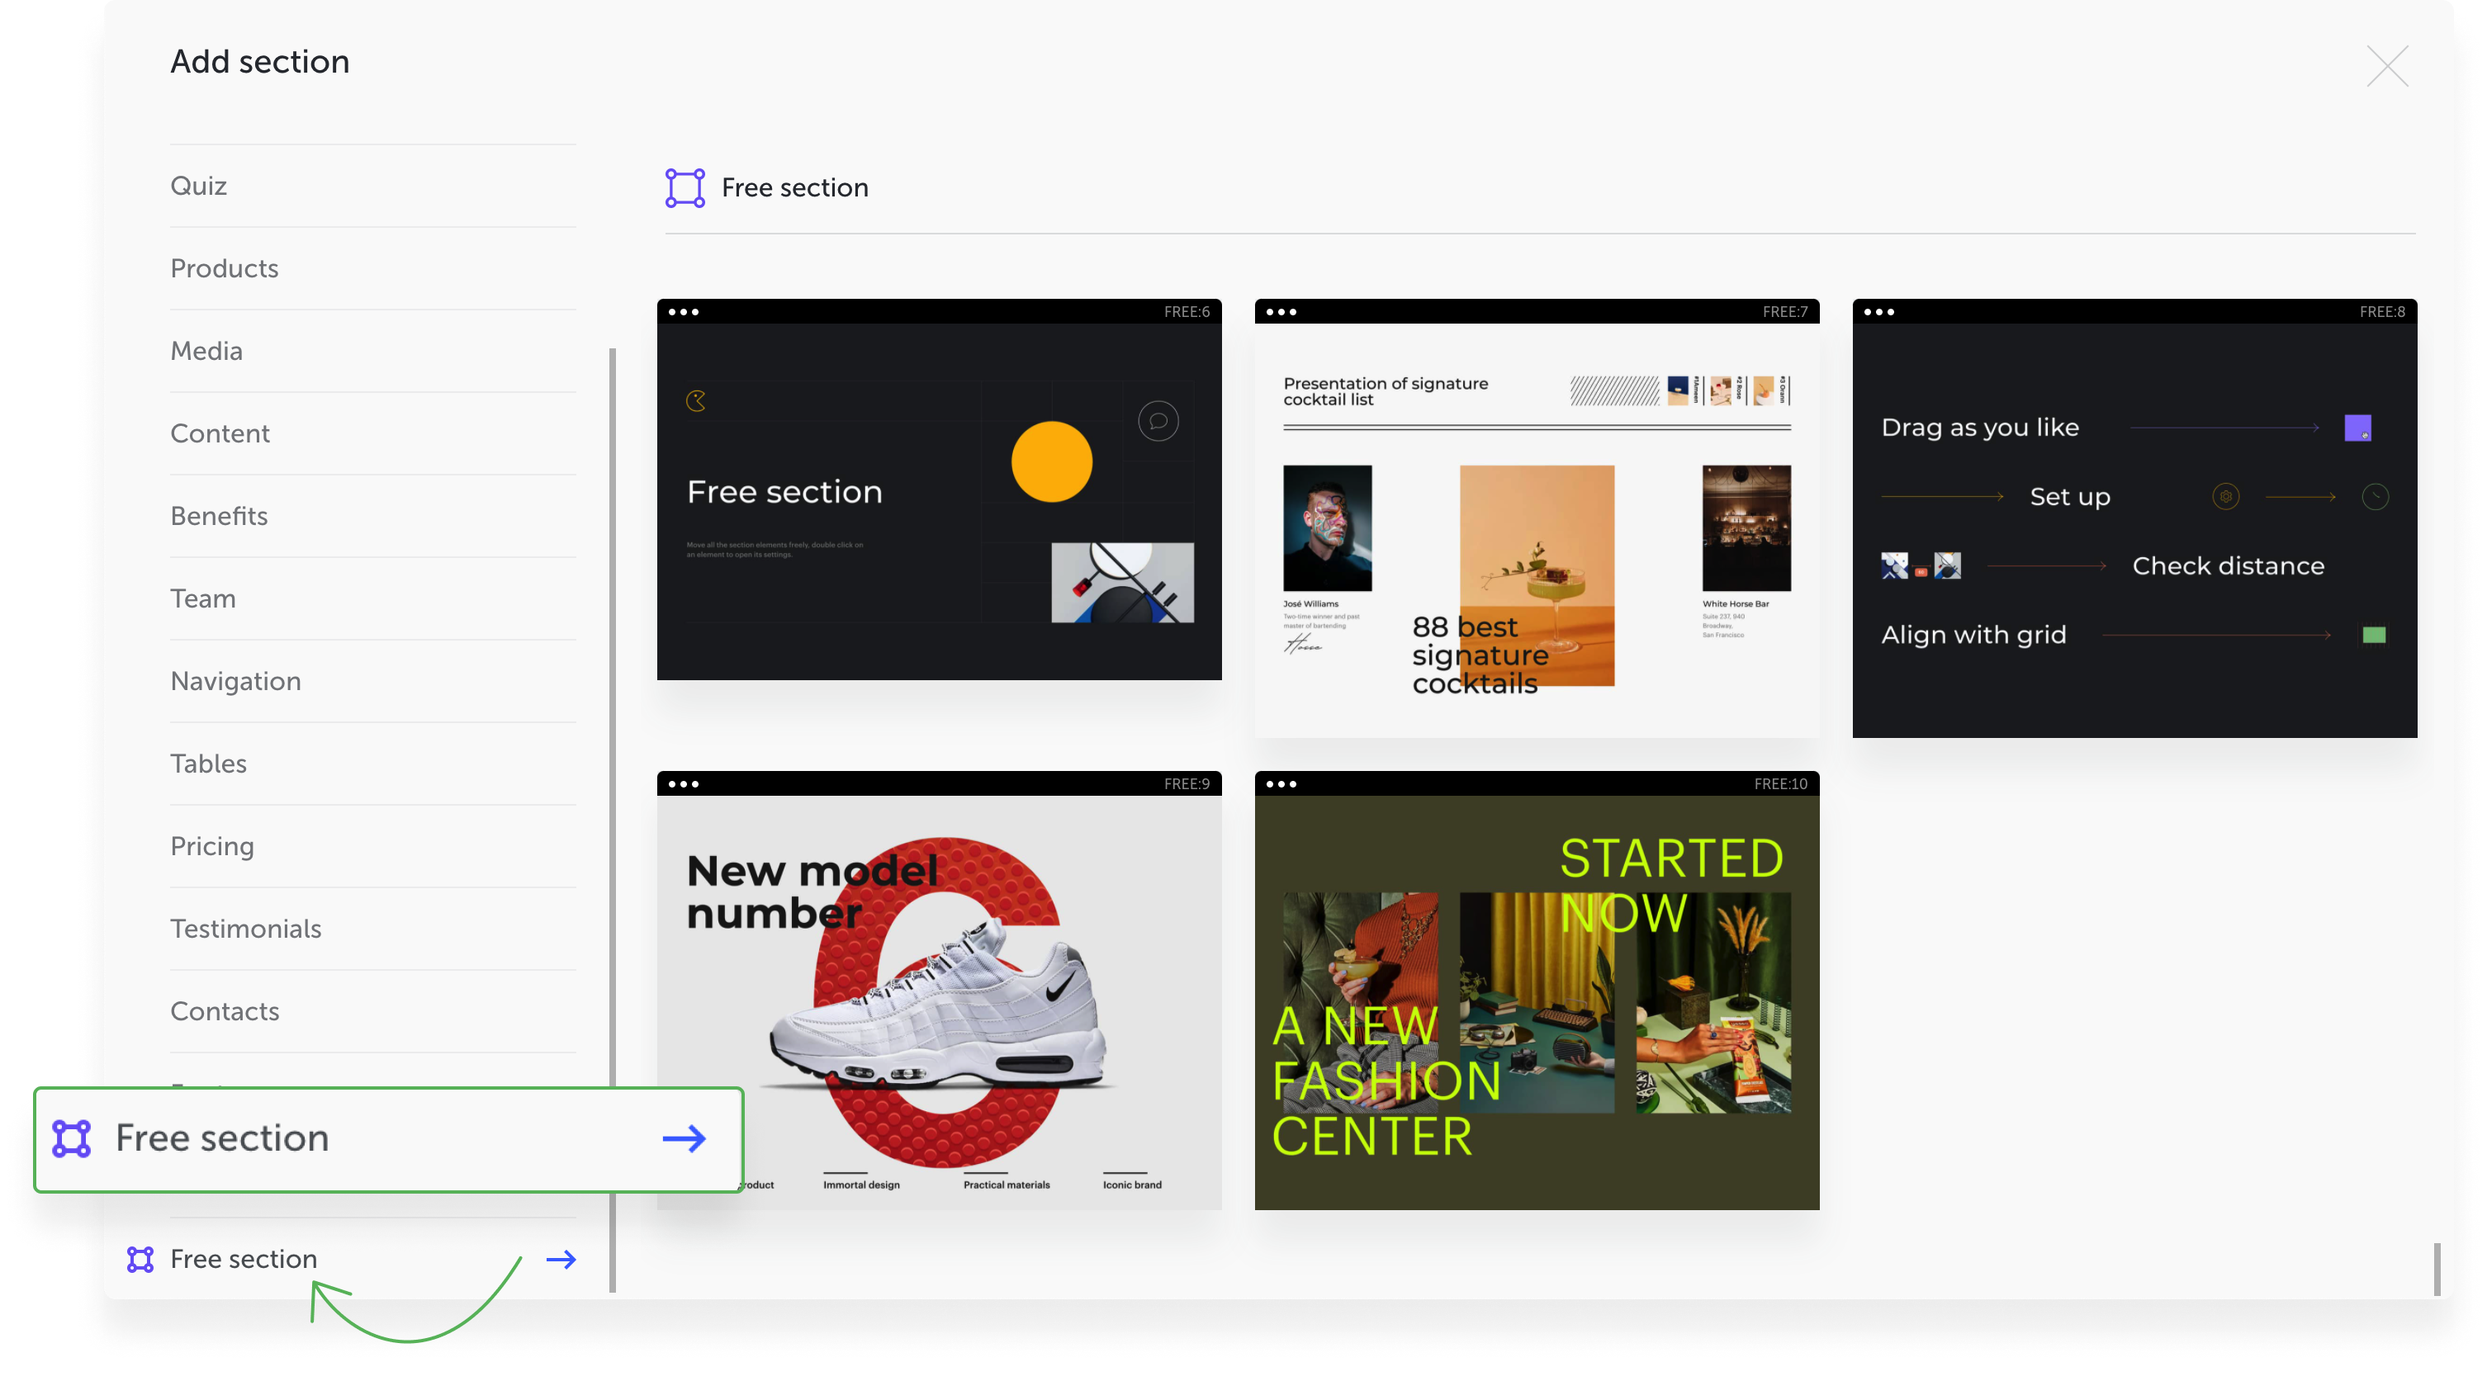Screen dimensions: 2487x1400
Task: Click the arrow icon in highlighted Free section row
Action: 684,1139
